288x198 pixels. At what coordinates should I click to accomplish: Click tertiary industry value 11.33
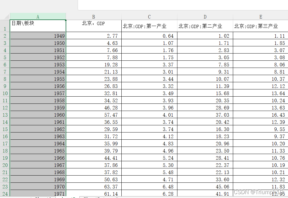pos(261,150)
